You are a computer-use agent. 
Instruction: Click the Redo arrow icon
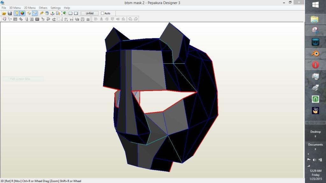point(54,19)
